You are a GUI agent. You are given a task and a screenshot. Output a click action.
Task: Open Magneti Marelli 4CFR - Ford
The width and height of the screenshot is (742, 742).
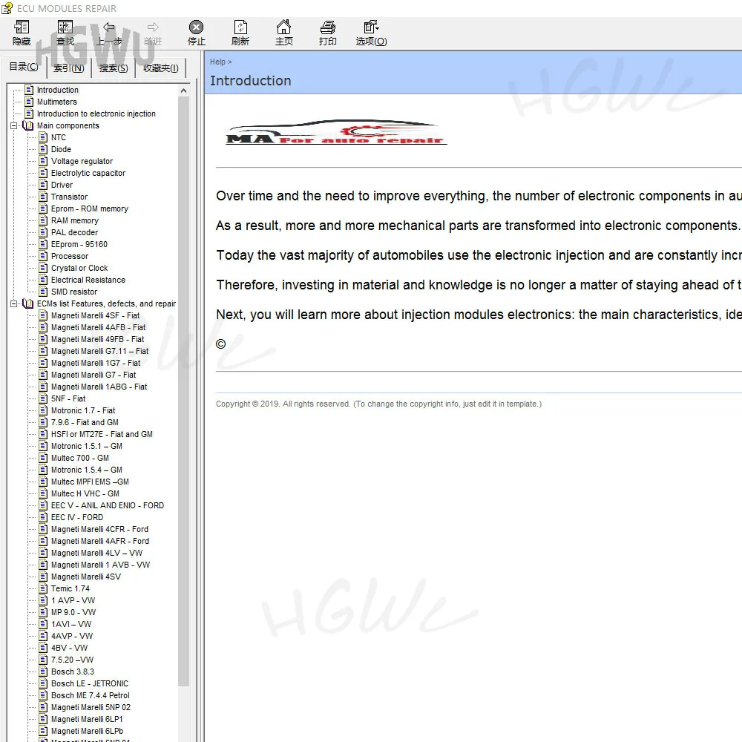click(99, 529)
